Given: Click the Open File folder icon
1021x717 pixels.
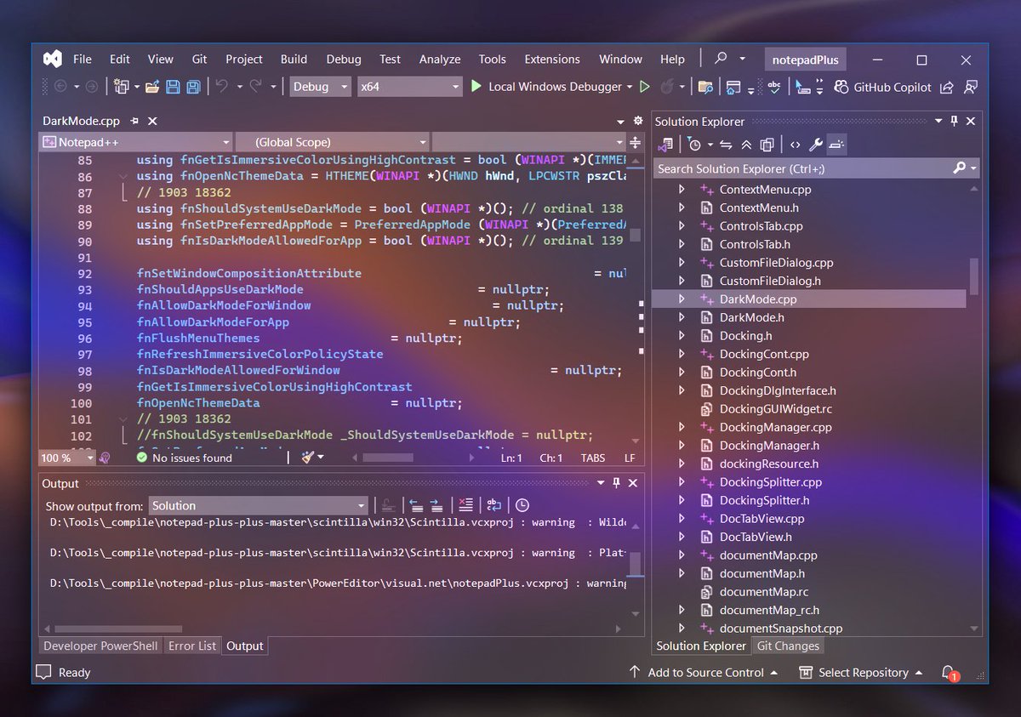Looking at the screenshot, I should pyautogui.click(x=152, y=87).
